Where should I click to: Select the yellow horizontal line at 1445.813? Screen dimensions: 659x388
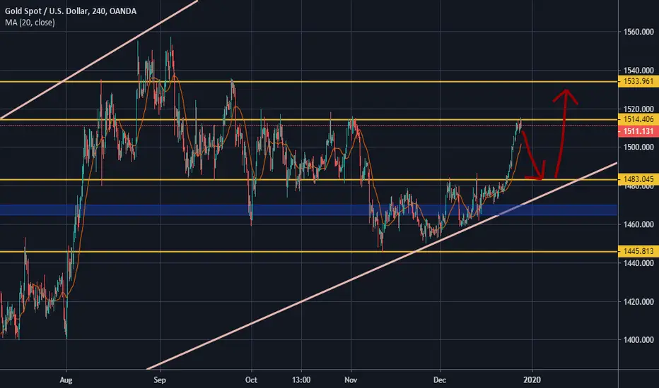coord(309,252)
